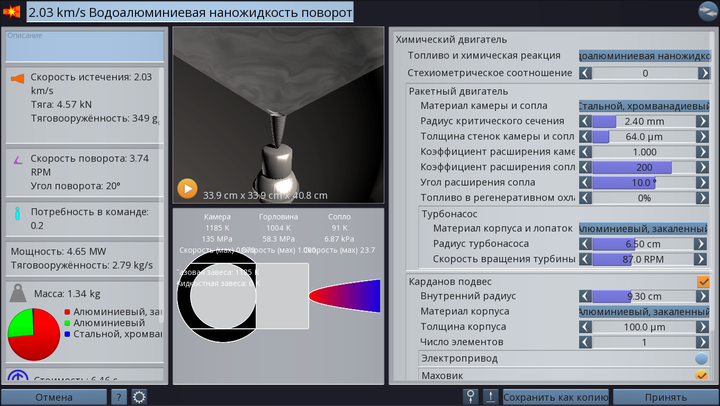Decrease the nozzle expansion ratio (200) with the left arrow
The image size is (720, 406).
(586, 168)
